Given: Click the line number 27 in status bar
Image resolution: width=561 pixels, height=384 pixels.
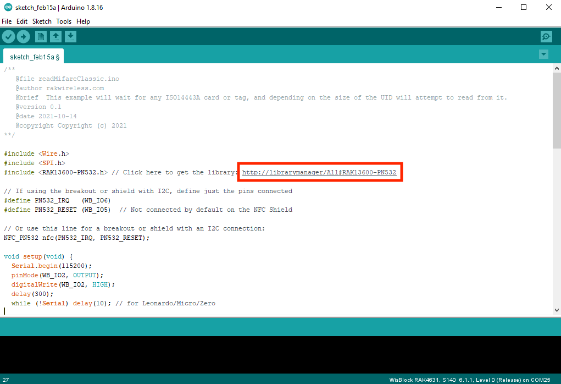Looking at the screenshot, I should pos(5,380).
